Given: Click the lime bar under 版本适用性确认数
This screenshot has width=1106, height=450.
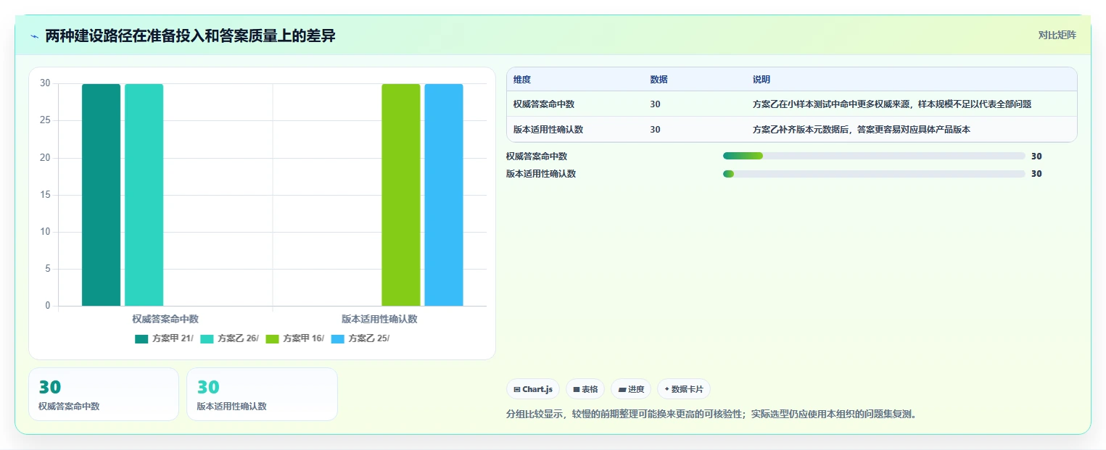Looking at the screenshot, I should 401,195.
